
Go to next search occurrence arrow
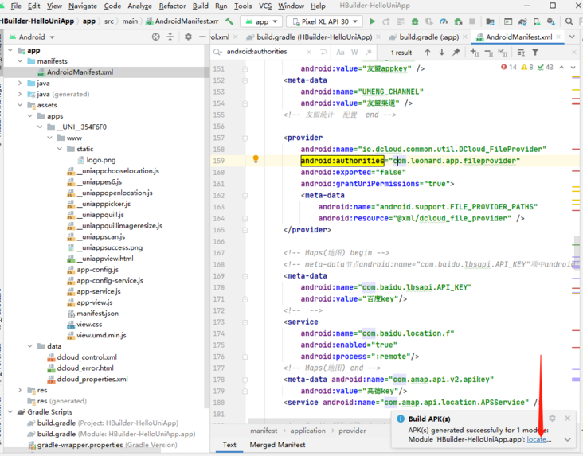pos(442,52)
